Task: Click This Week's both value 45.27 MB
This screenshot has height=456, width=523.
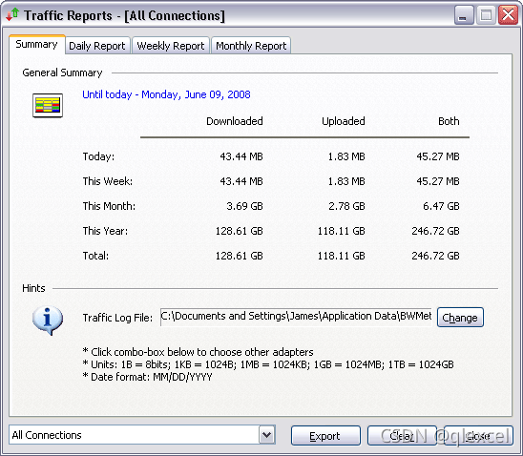Action: point(438,181)
